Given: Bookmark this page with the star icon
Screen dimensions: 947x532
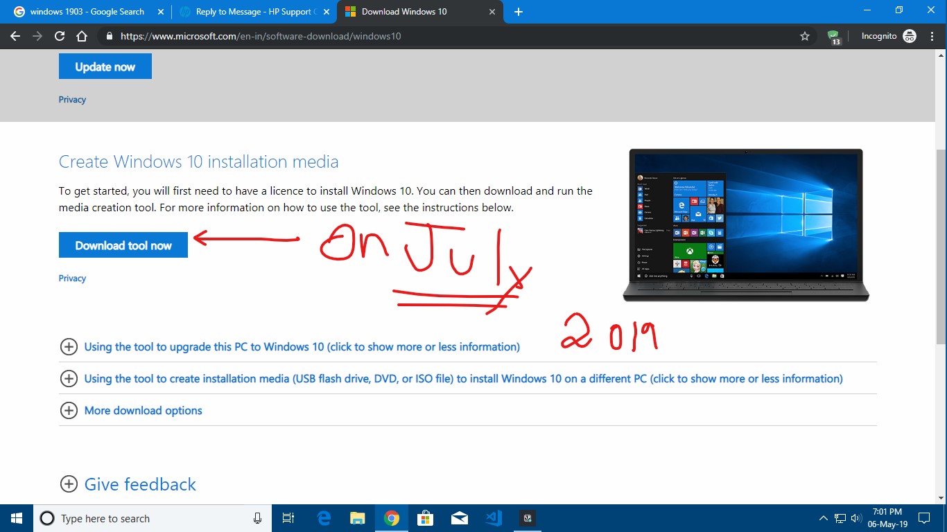Looking at the screenshot, I should 805,36.
